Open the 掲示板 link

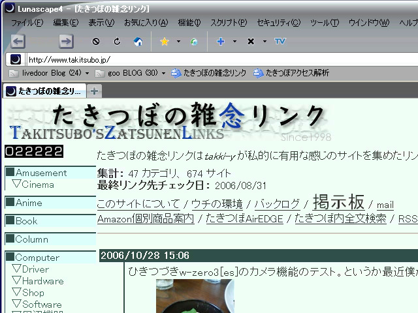pyautogui.click(x=338, y=201)
